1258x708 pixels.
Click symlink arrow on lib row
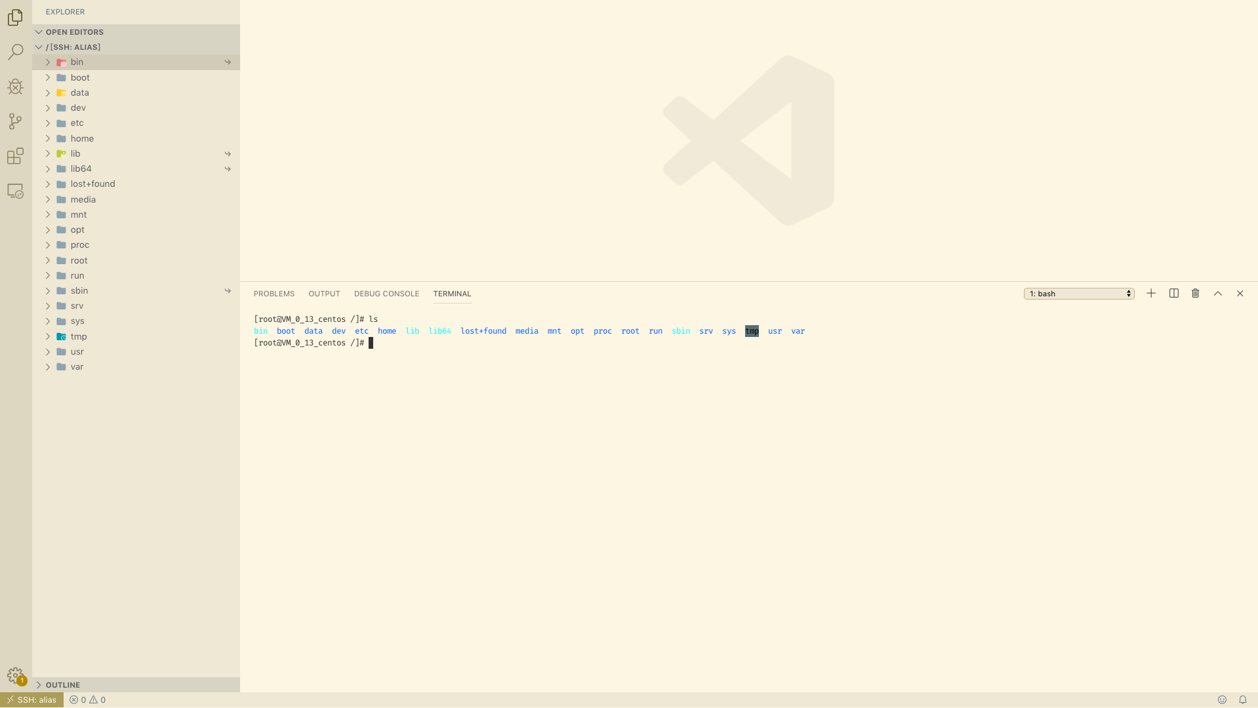tap(228, 154)
